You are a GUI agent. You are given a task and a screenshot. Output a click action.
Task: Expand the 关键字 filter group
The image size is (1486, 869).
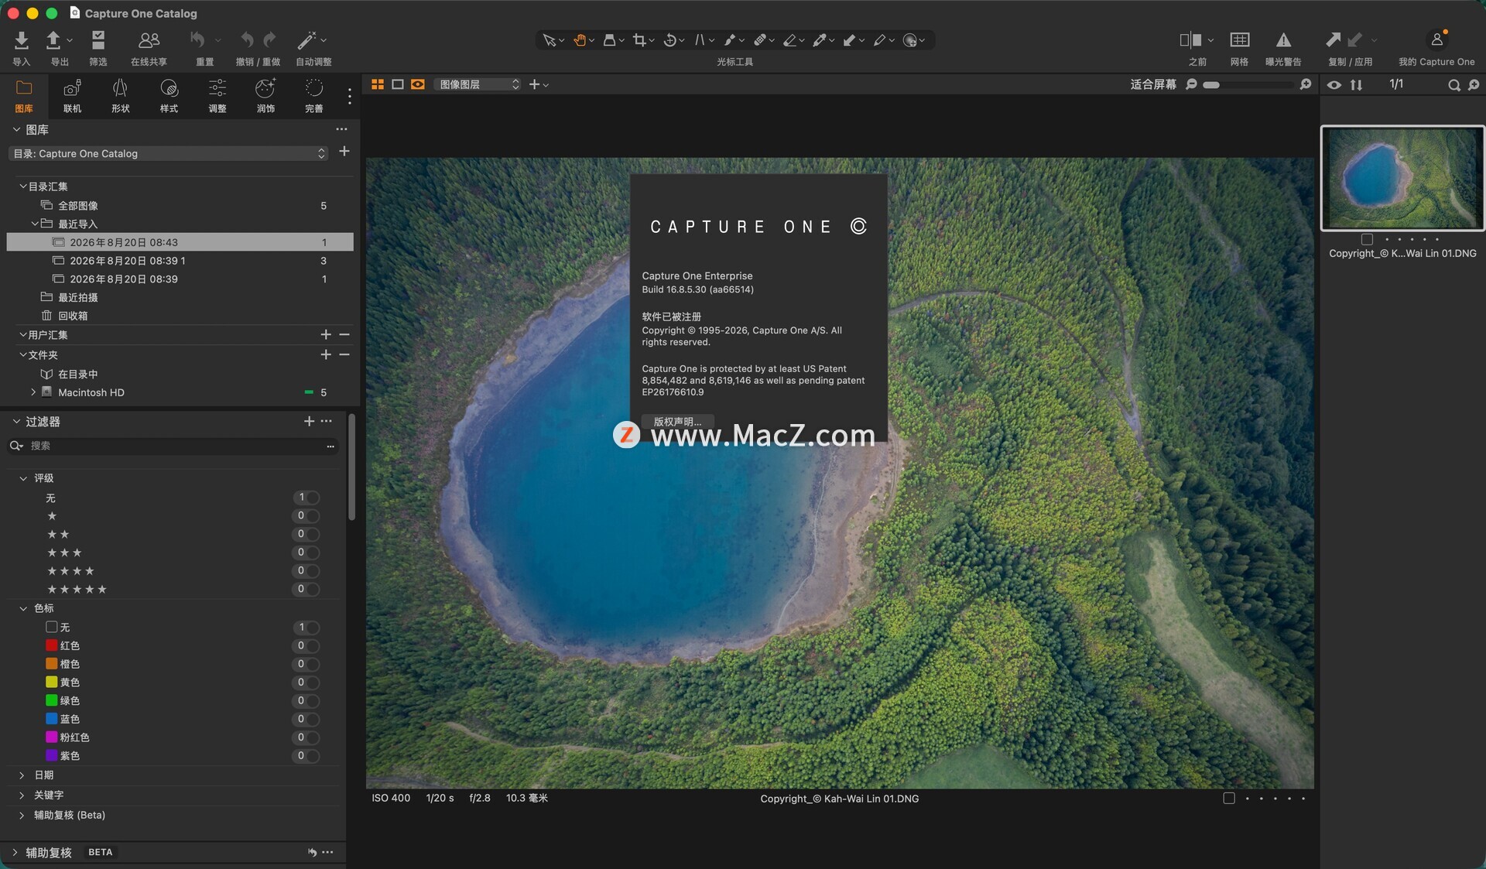click(x=22, y=795)
